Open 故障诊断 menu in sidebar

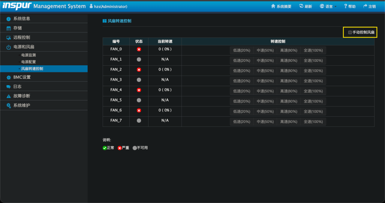[44, 96]
